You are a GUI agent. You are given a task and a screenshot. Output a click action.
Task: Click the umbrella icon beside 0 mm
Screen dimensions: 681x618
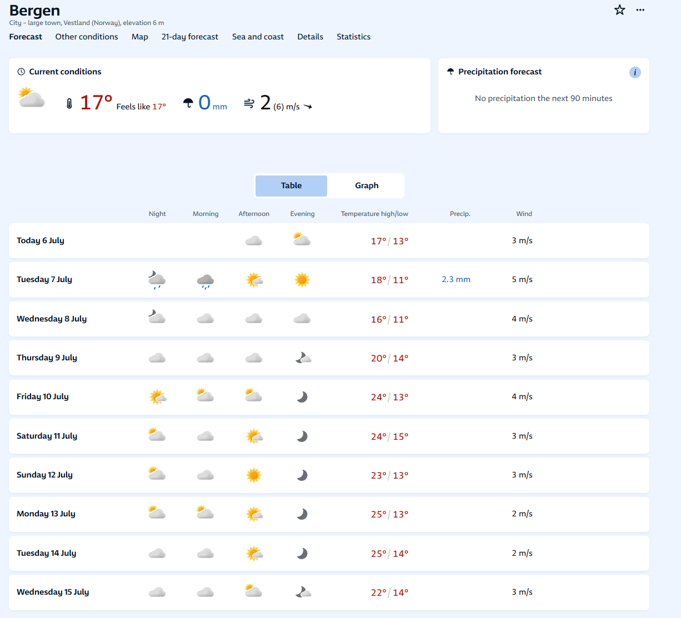click(x=188, y=103)
